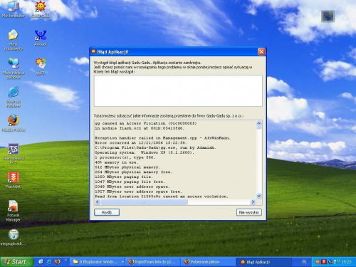
Task: Click the error log scroll-up arrow
Action: click(x=259, y=123)
